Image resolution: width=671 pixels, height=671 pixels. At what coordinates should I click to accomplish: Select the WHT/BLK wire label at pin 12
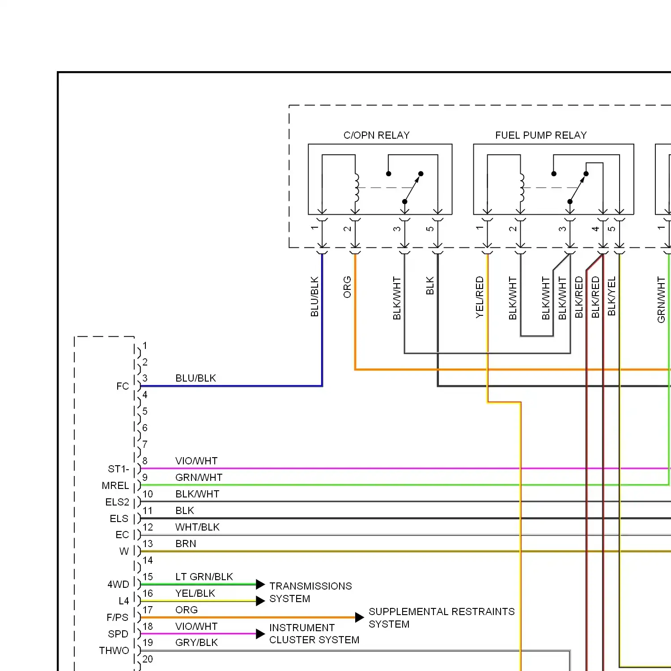tap(197, 527)
